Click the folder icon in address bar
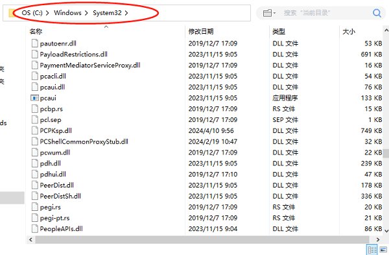The image size is (389, 255). point(12,13)
